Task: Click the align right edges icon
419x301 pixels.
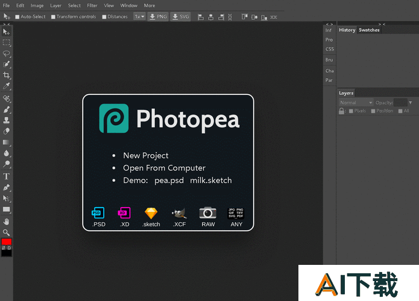Action: [221, 17]
